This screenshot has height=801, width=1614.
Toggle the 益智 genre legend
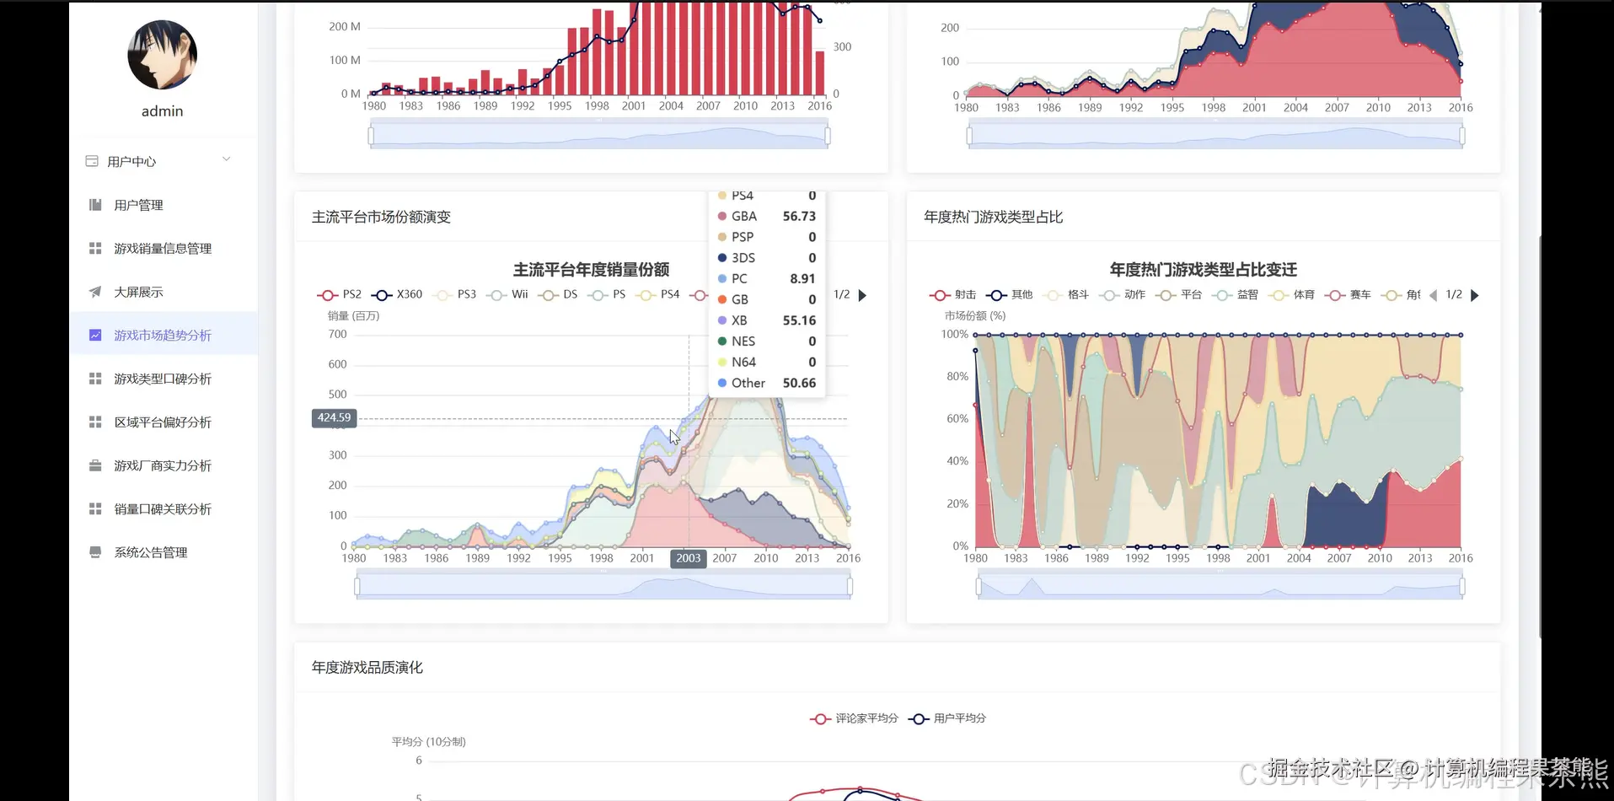click(x=1235, y=294)
